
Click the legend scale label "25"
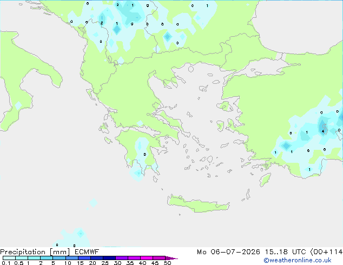tap(105, 263)
